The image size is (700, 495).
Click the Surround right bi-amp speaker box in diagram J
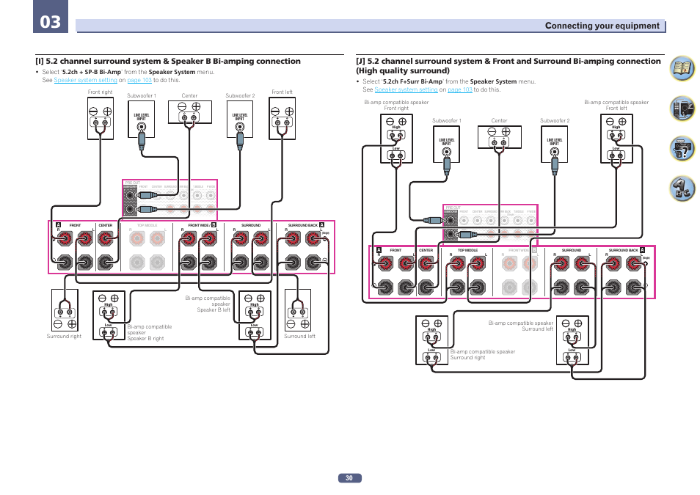[431, 340]
